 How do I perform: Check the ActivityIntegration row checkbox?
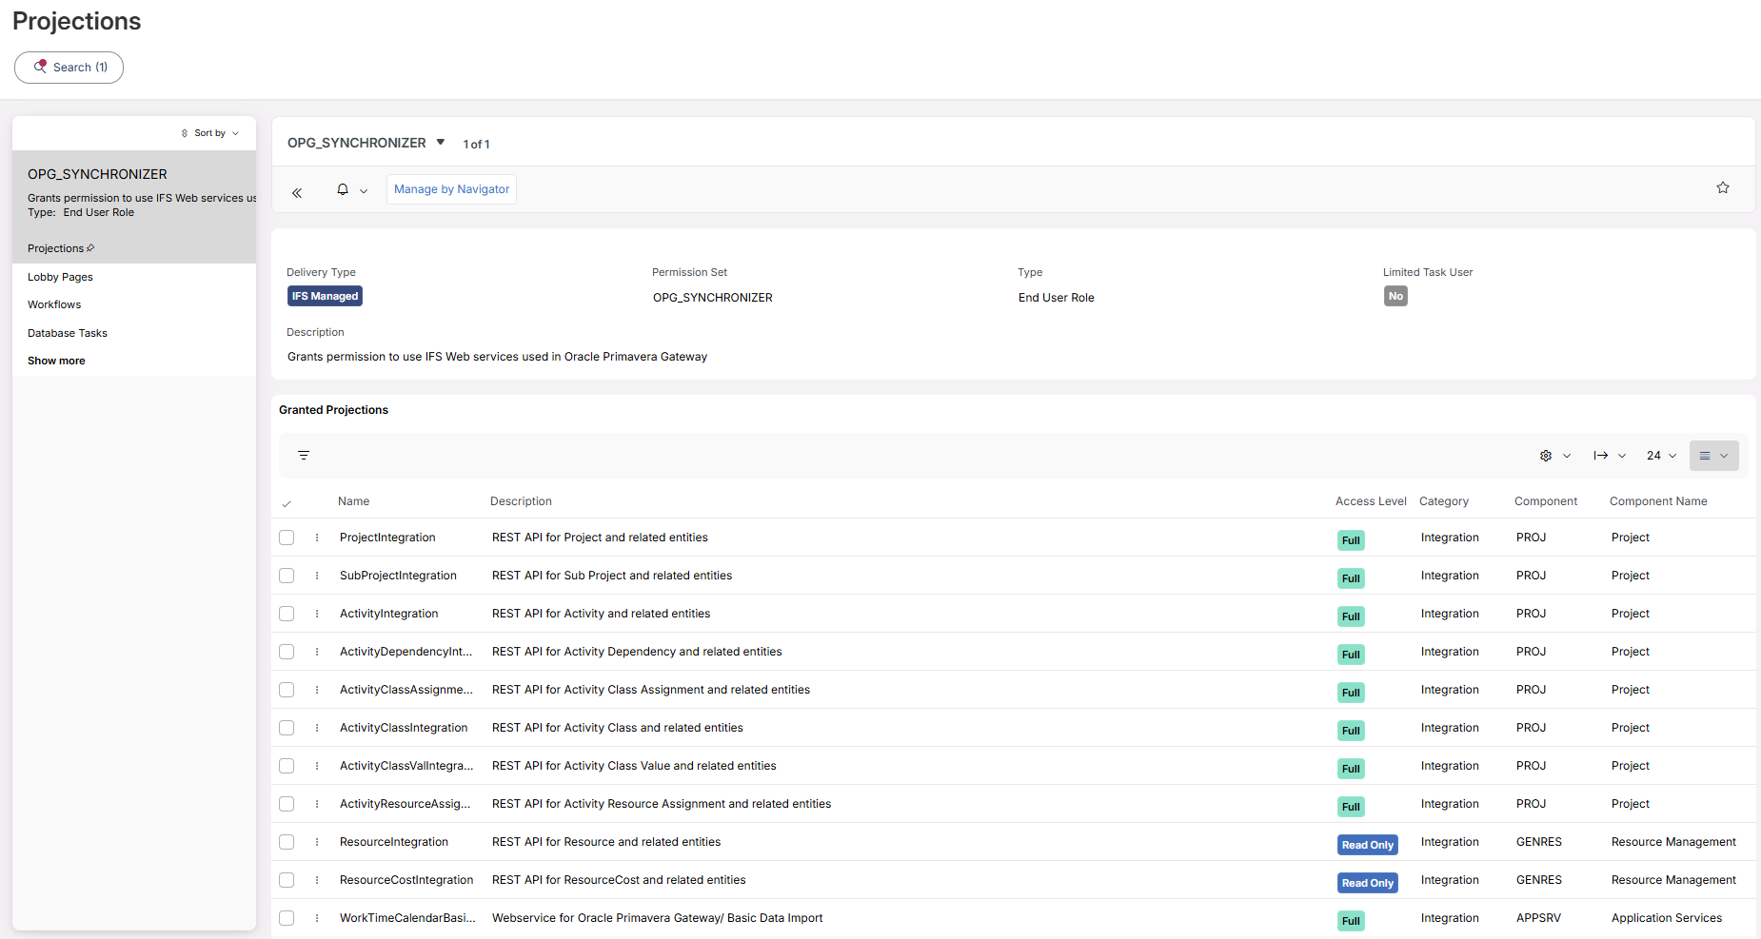(x=287, y=614)
